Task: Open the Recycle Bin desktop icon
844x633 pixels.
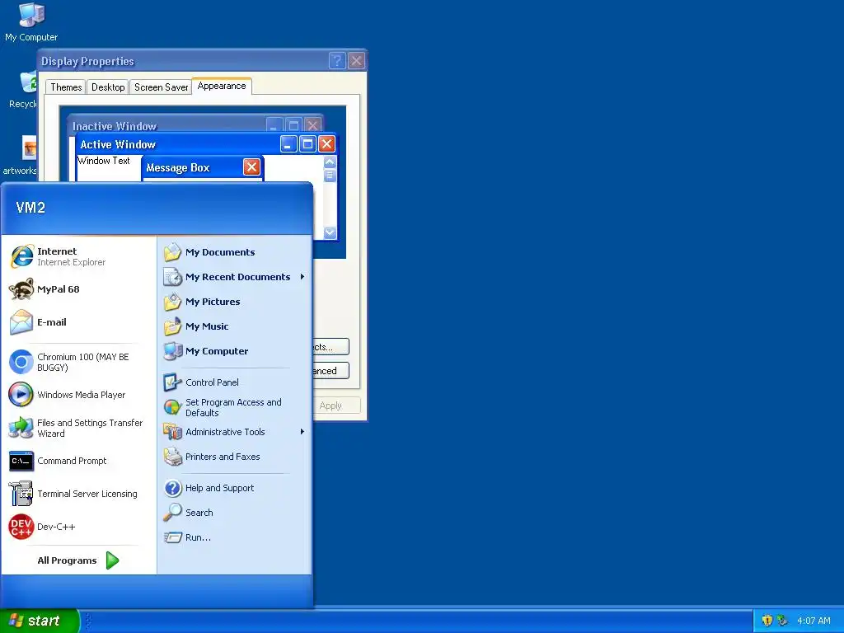Action: coord(28,82)
